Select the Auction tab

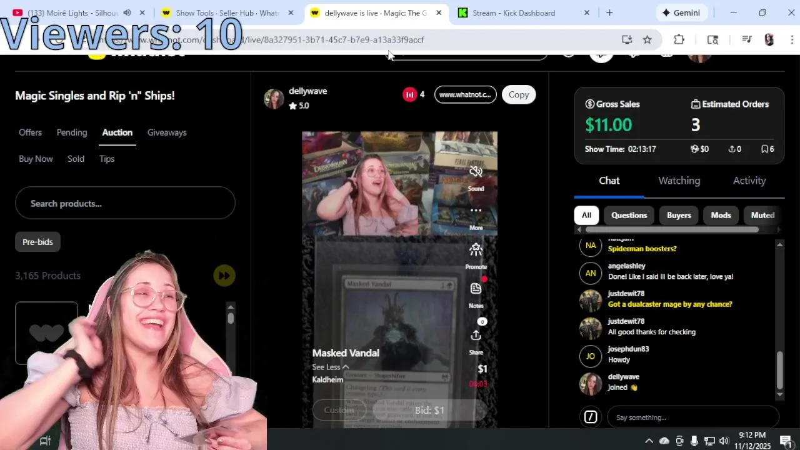[x=117, y=132]
